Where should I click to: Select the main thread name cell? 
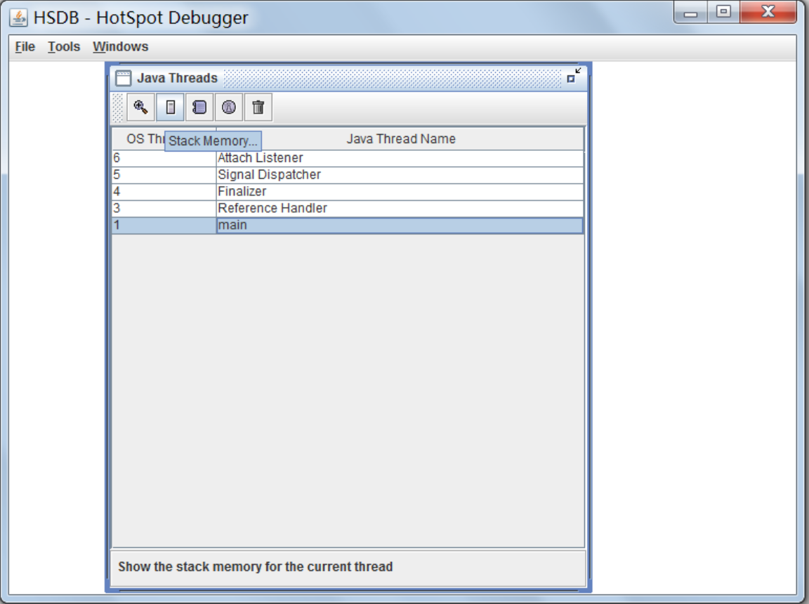400,225
